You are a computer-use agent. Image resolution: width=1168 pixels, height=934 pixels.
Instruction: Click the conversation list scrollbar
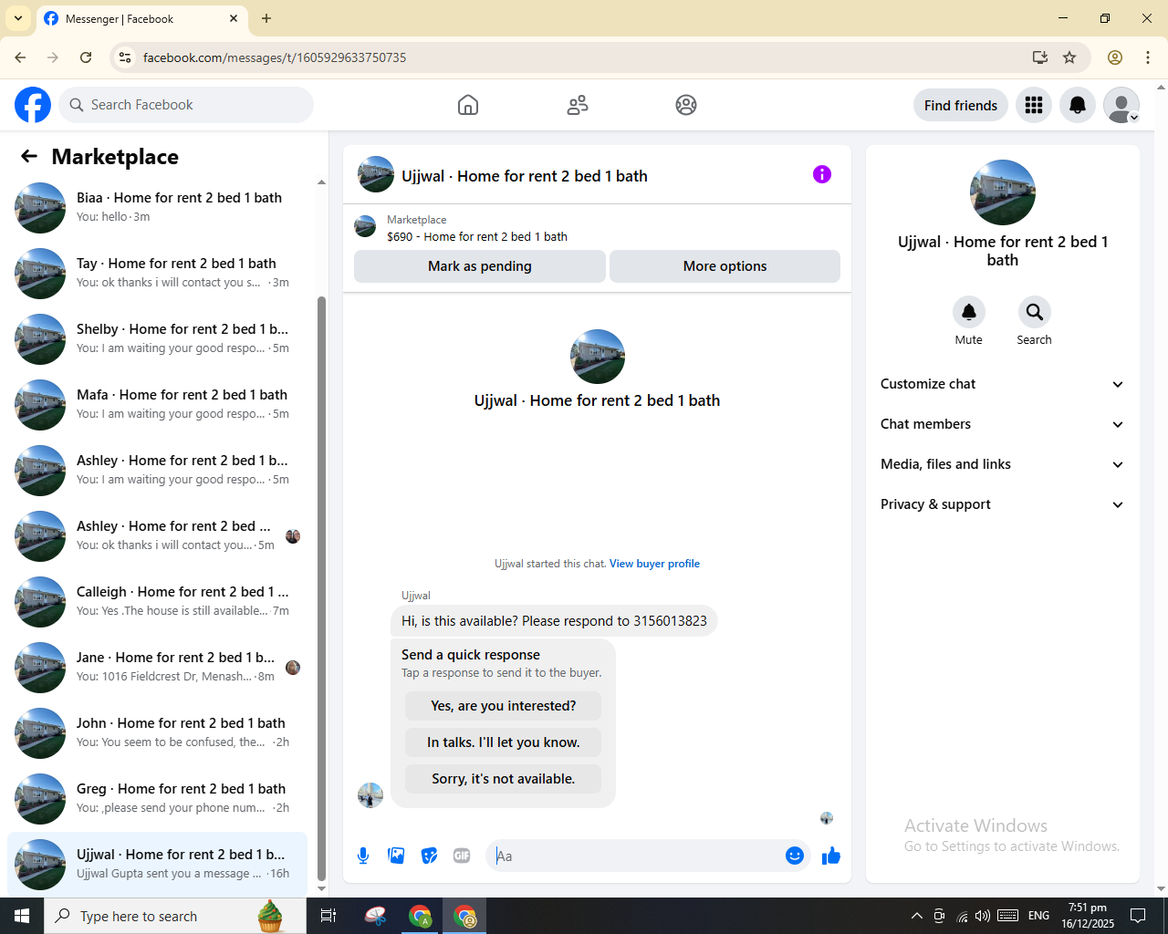pyautogui.click(x=321, y=588)
